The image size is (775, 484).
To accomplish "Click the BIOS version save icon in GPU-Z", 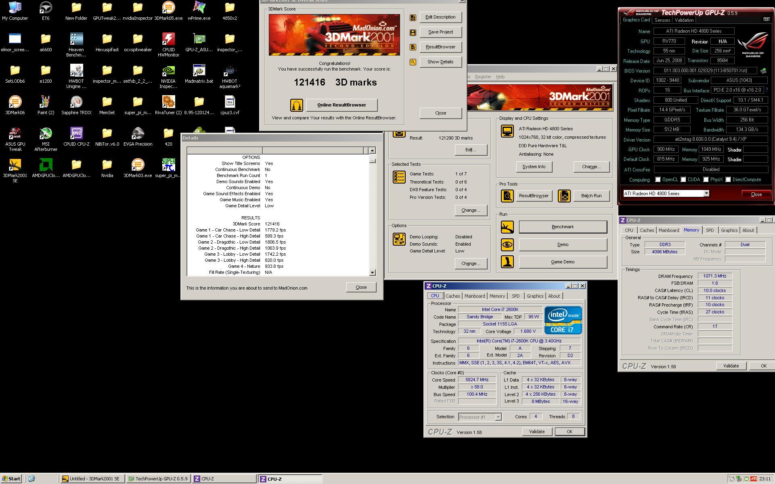I will coord(763,71).
